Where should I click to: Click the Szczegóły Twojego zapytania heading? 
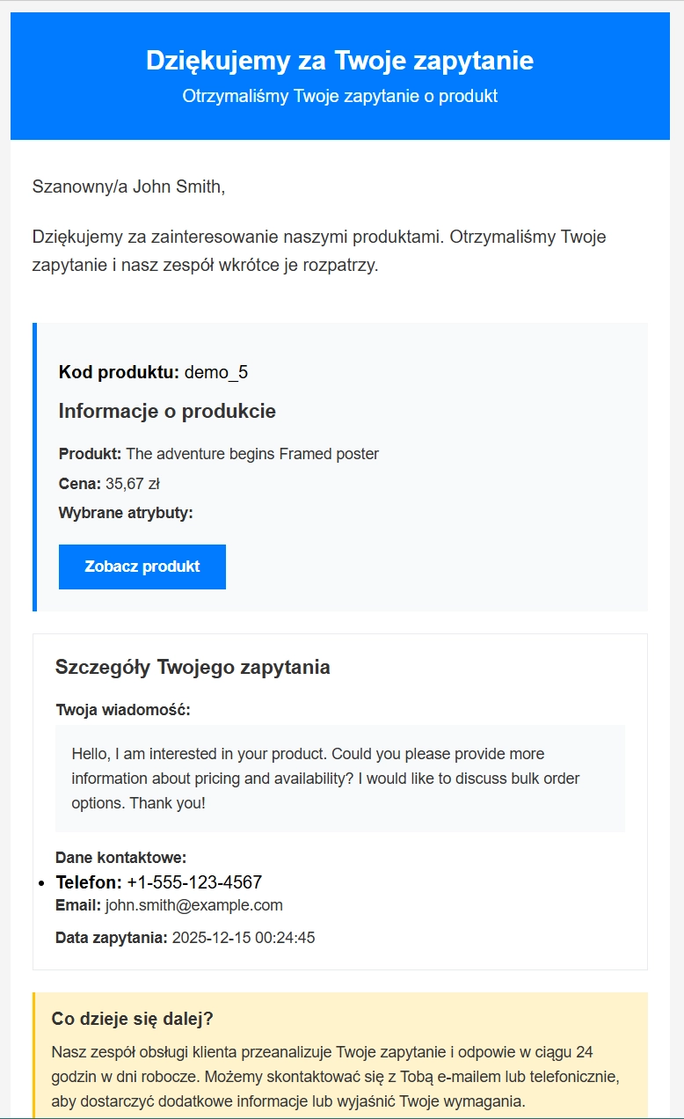pos(193,667)
